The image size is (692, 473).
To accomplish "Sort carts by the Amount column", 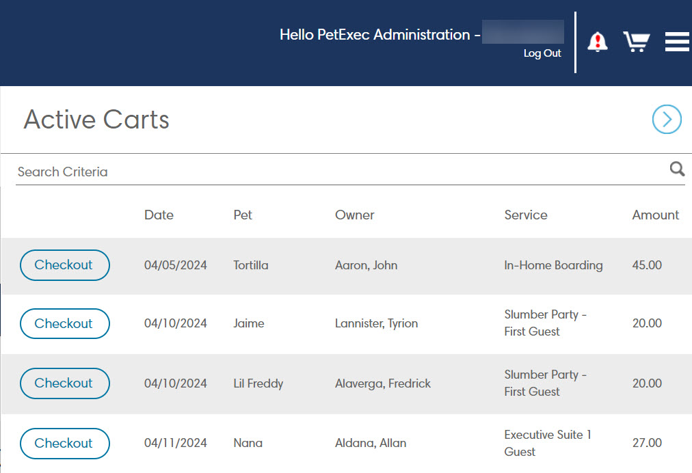I will pos(655,215).
